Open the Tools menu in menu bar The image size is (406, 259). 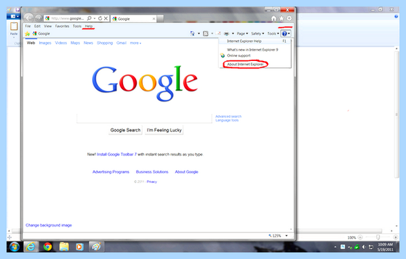pyautogui.click(x=77, y=26)
